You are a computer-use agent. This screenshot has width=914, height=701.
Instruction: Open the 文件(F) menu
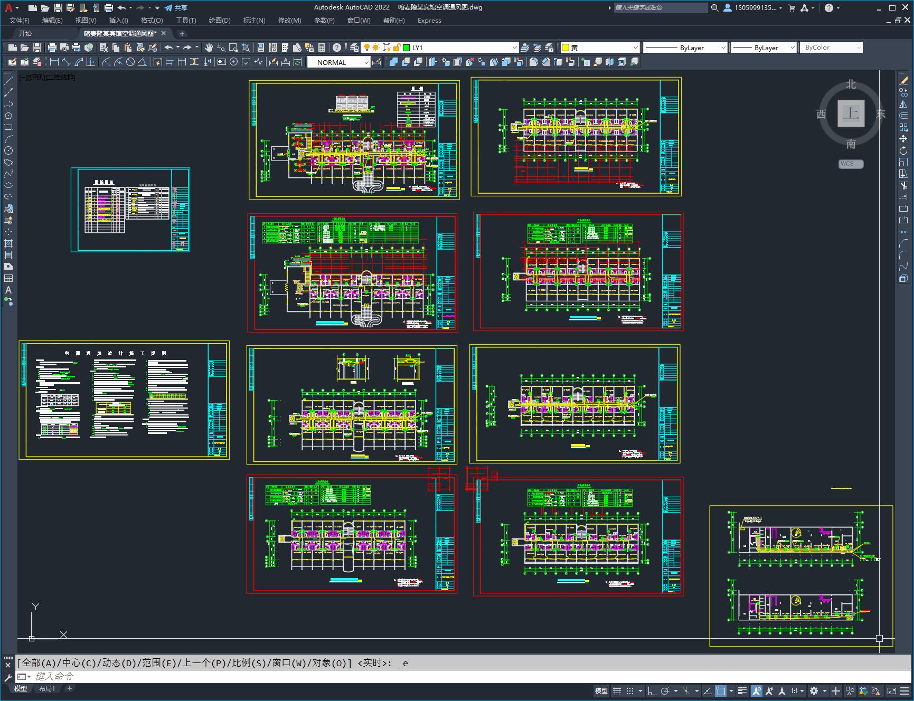(20, 21)
